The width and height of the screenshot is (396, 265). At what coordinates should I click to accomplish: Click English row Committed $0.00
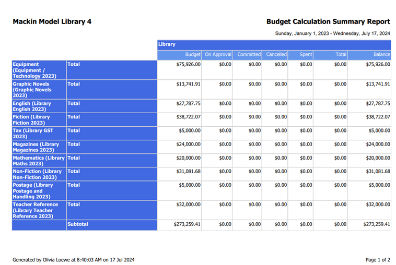[x=254, y=103]
